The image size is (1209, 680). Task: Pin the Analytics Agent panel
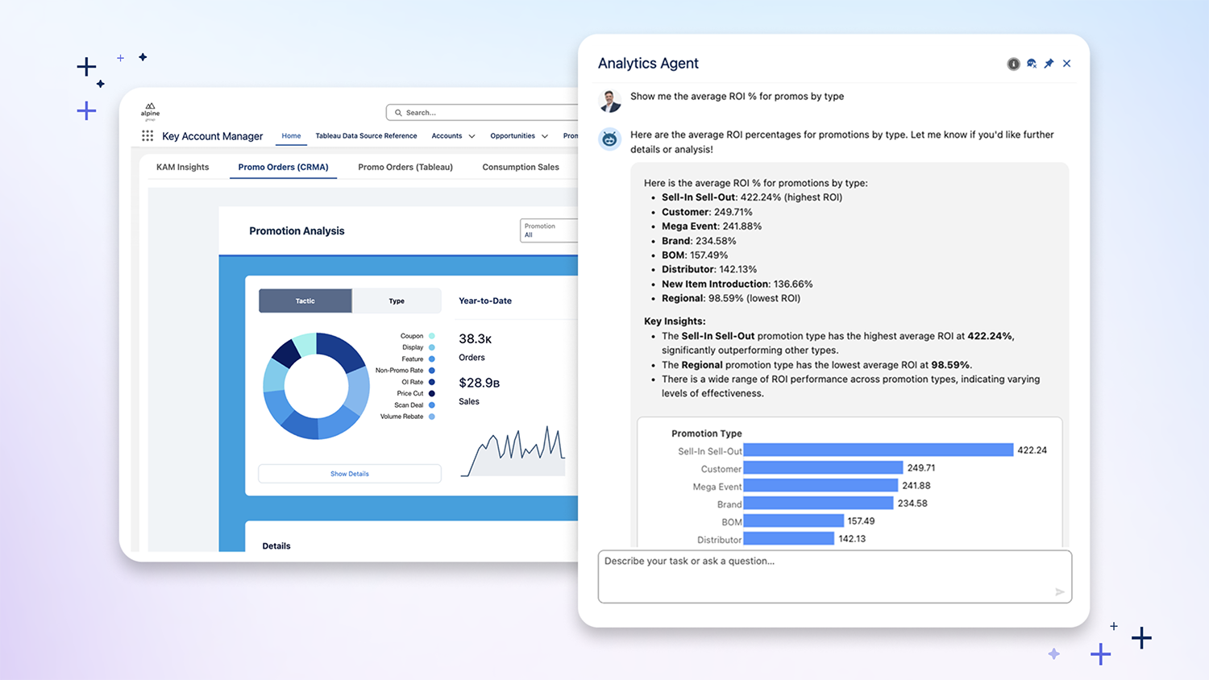click(1049, 63)
